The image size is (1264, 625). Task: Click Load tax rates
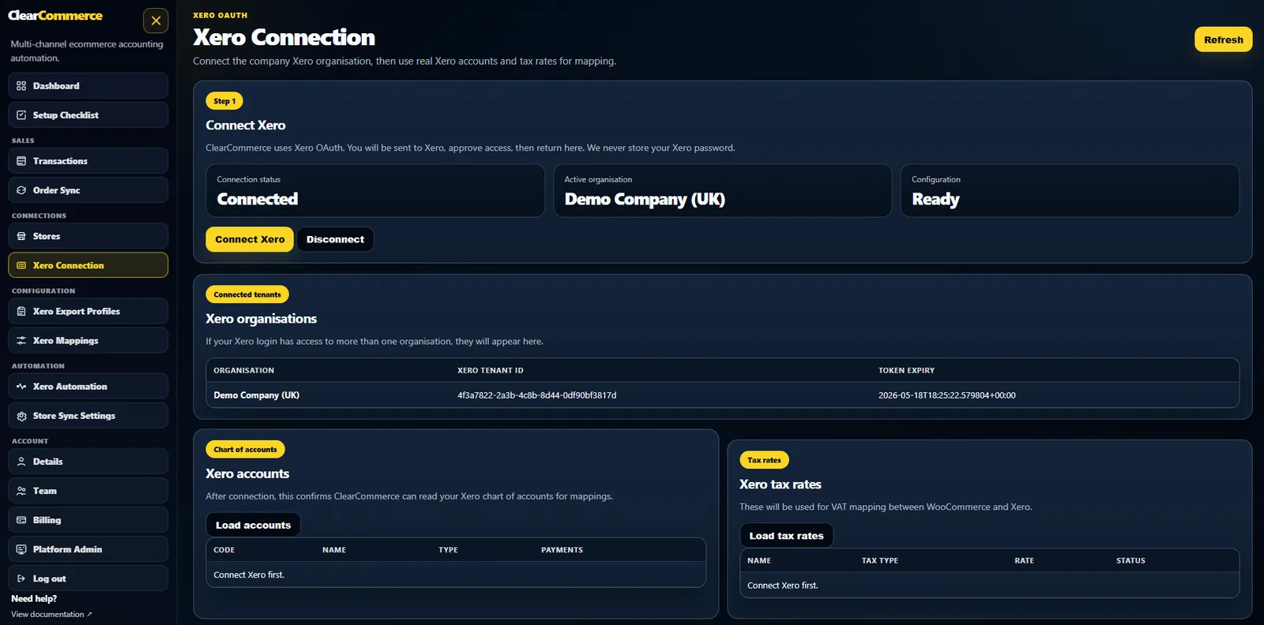point(786,536)
